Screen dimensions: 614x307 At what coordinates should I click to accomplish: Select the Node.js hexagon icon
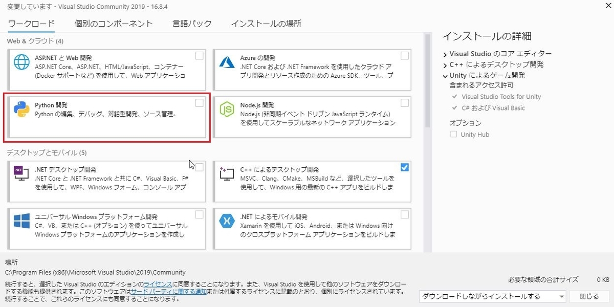228,109
